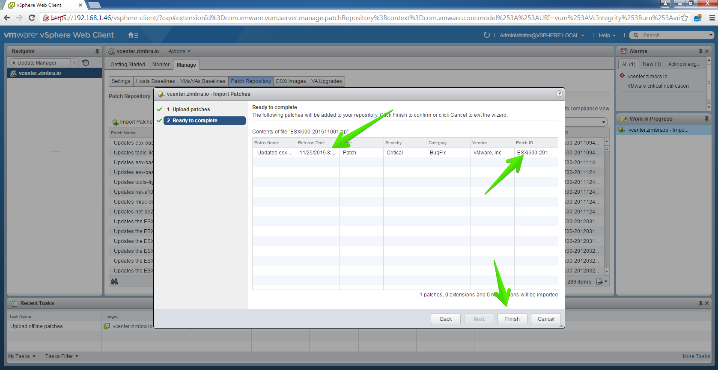Select the 'Critical' severity cell in wizard table
The image size is (718, 370).
pyautogui.click(x=405, y=153)
